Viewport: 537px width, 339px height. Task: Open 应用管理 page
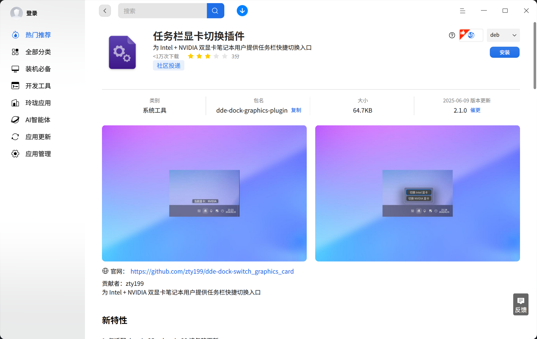pos(38,154)
